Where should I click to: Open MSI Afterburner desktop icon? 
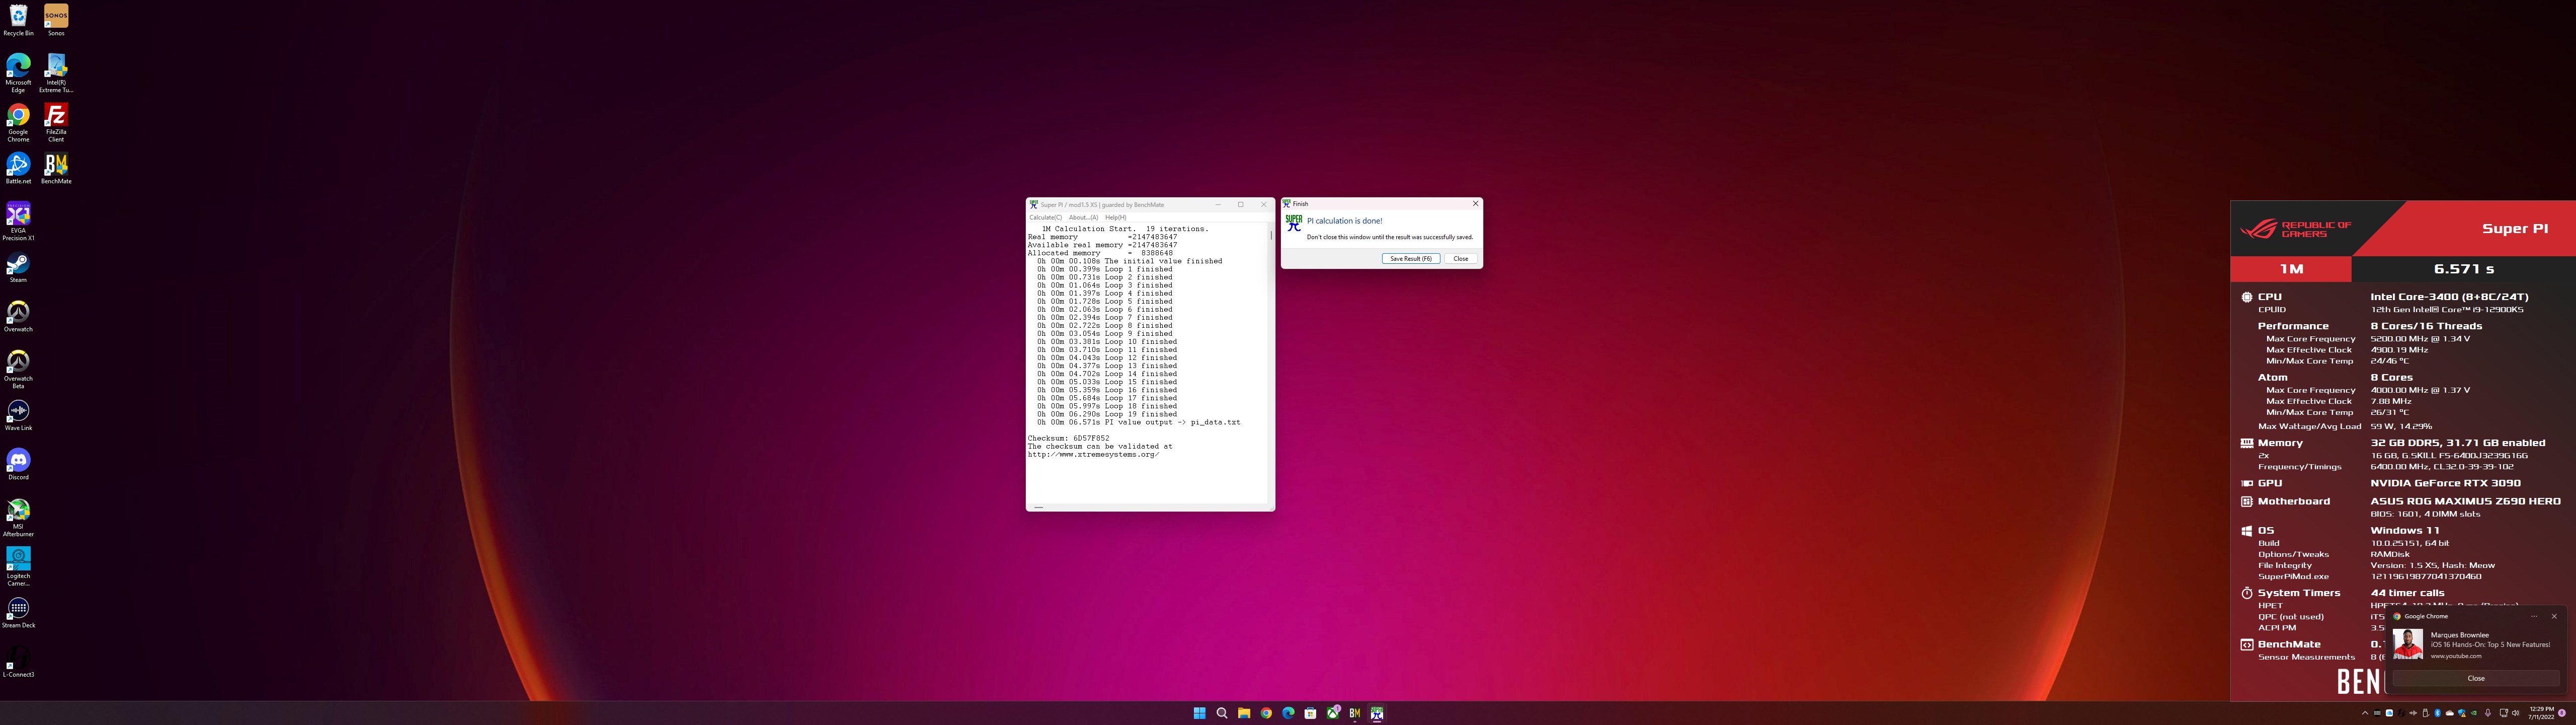coord(18,518)
